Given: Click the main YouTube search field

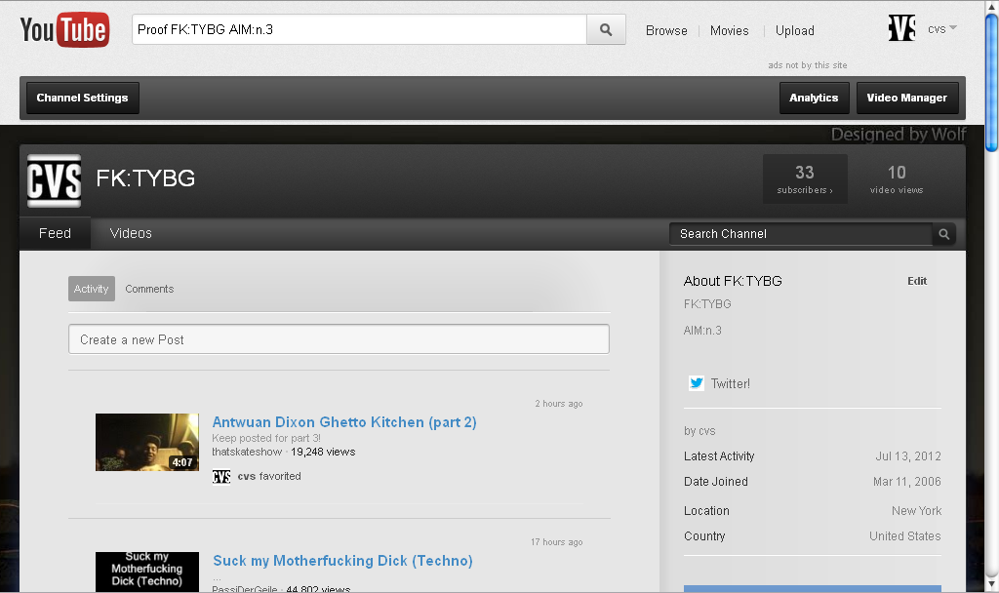Looking at the screenshot, I should click(x=359, y=30).
